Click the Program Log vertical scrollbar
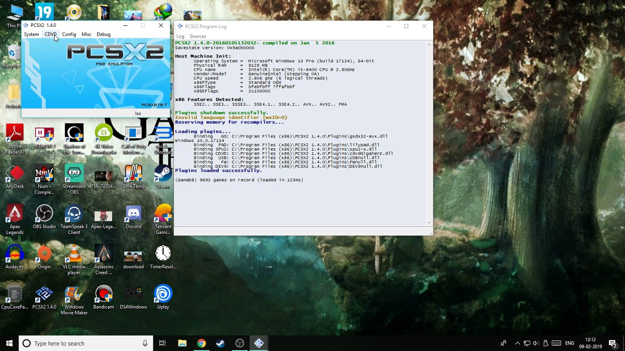The image size is (625, 351). click(x=429, y=133)
